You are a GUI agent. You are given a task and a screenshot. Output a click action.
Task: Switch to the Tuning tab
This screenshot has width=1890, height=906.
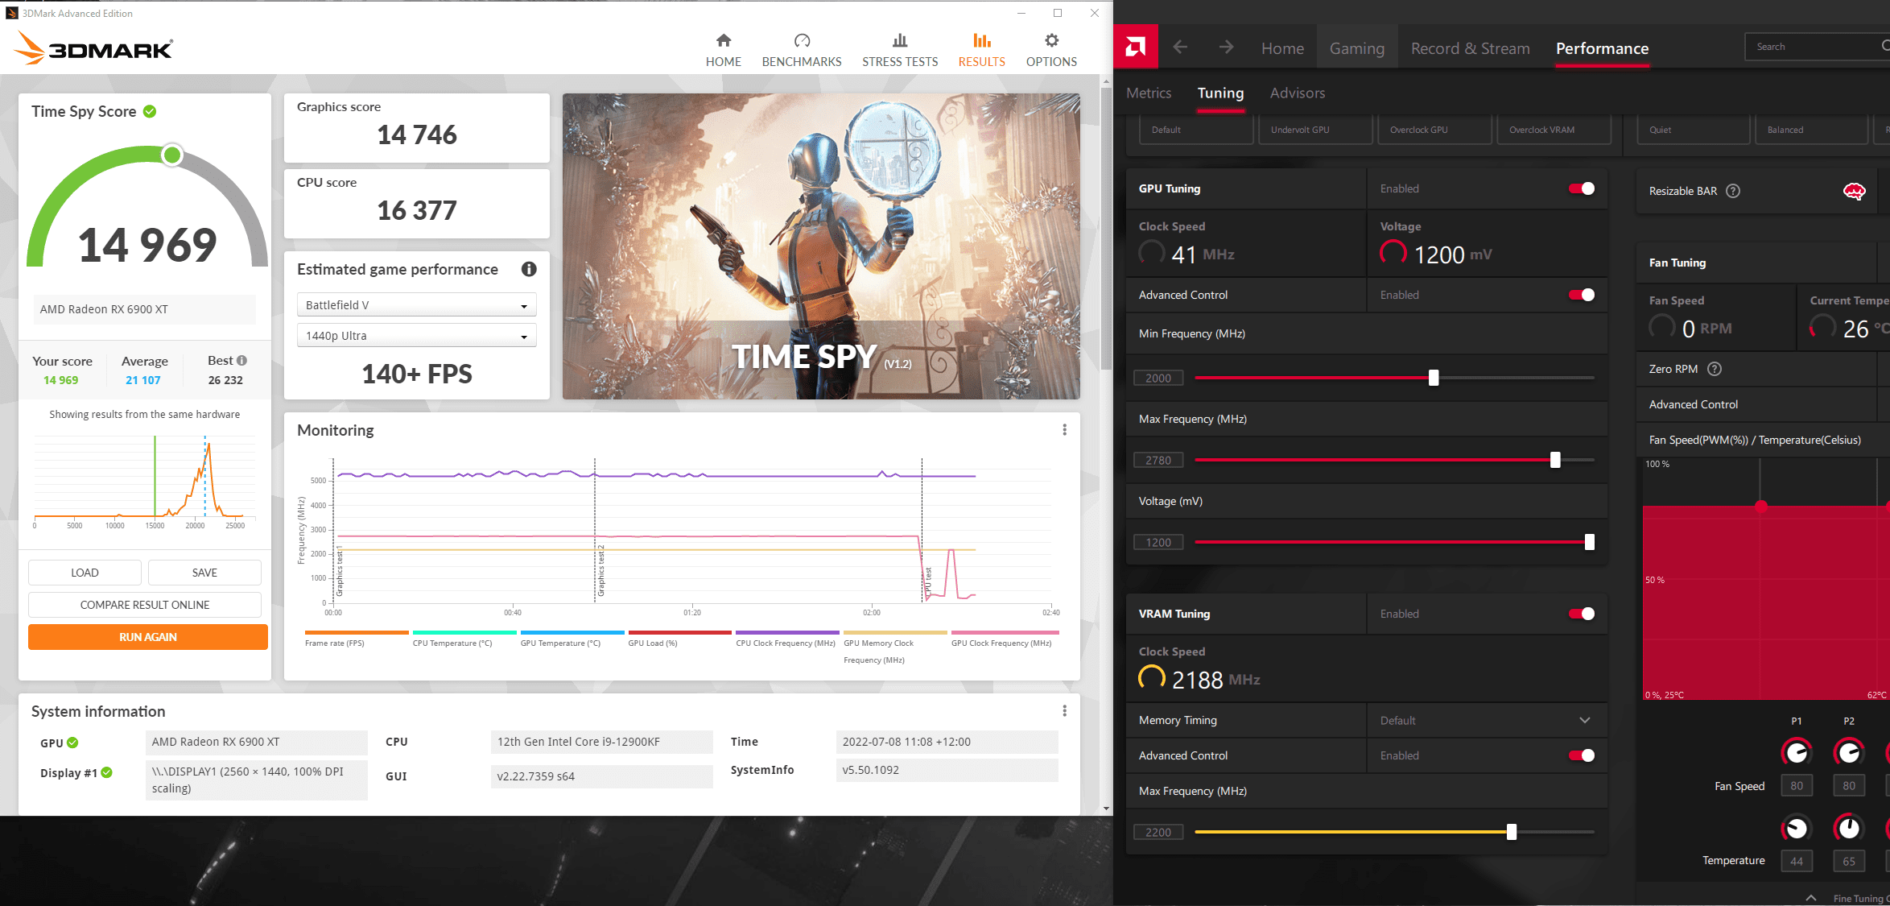coord(1220,93)
